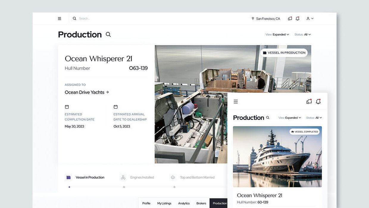Screen dimensions: 369x208
Task: Click the San Francisco, CA location selector
Action: [x=266, y=18]
